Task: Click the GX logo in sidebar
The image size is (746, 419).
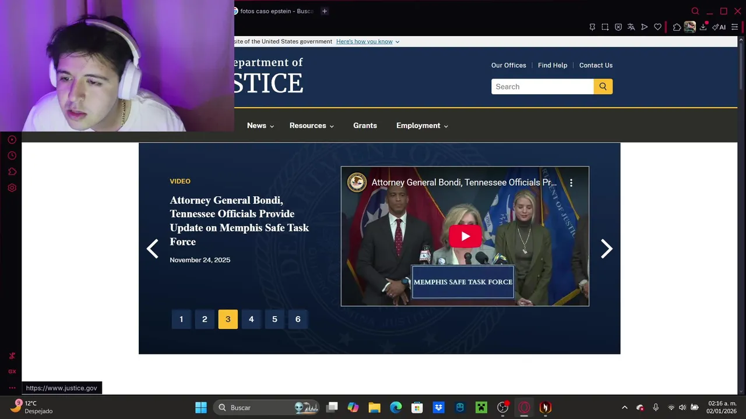Action: (x=12, y=371)
